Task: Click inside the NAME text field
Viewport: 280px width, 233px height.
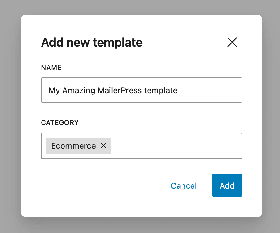Action: click(x=142, y=90)
